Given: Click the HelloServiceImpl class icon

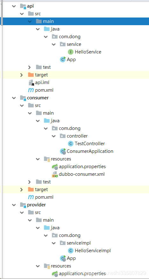Looking at the screenshot, I should tap(71, 251).
